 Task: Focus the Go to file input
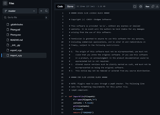point(26,18)
